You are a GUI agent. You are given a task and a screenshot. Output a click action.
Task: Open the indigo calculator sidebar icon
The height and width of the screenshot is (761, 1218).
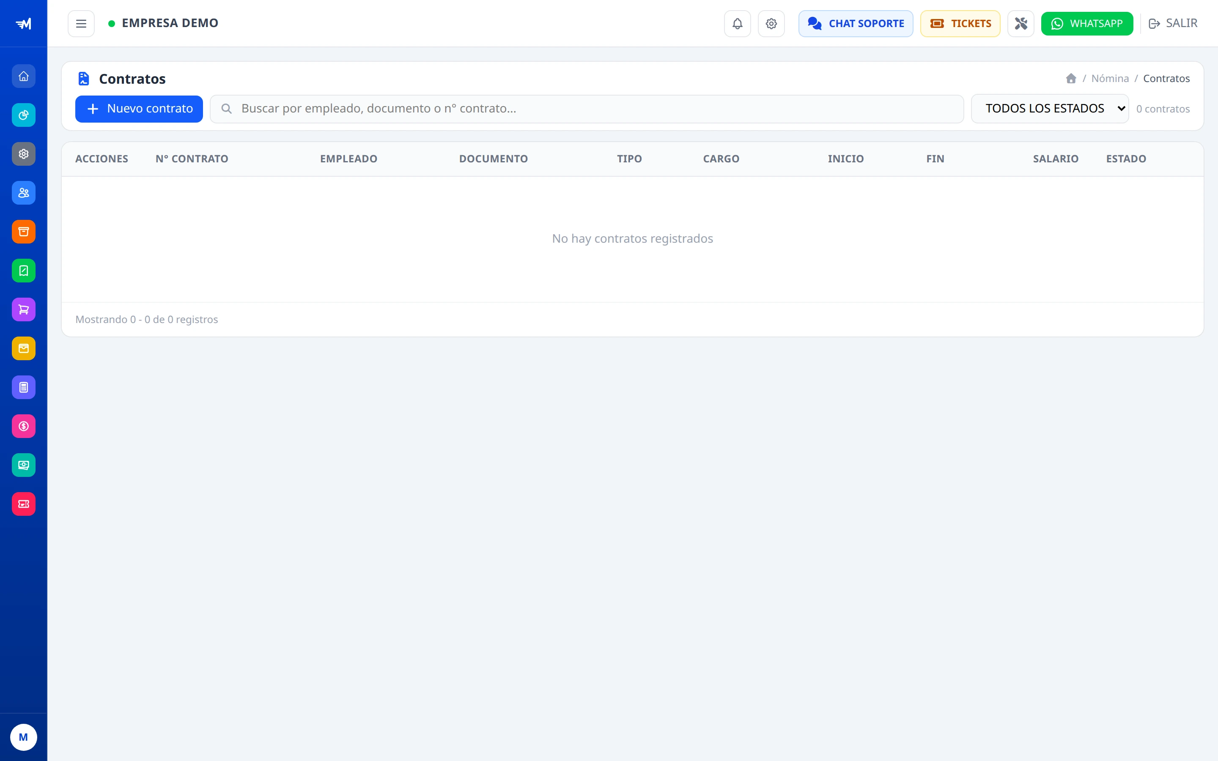pyautogui.click(x=24, y=388)
